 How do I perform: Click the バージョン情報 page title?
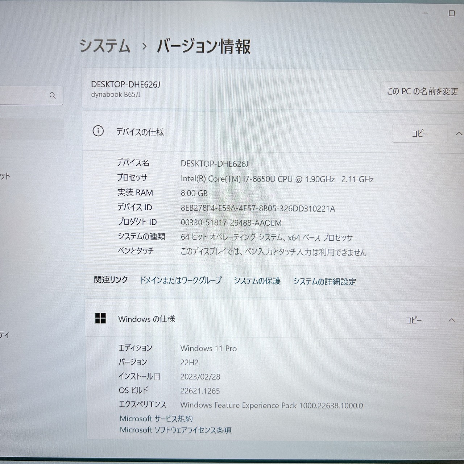[204, 46]
